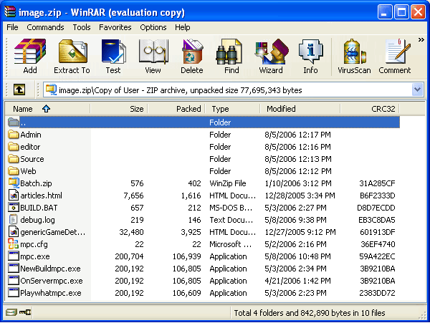The width and height of the screenshot is (430, 328).
Task: Sort by the Name column header
Action: pos(47,109)
